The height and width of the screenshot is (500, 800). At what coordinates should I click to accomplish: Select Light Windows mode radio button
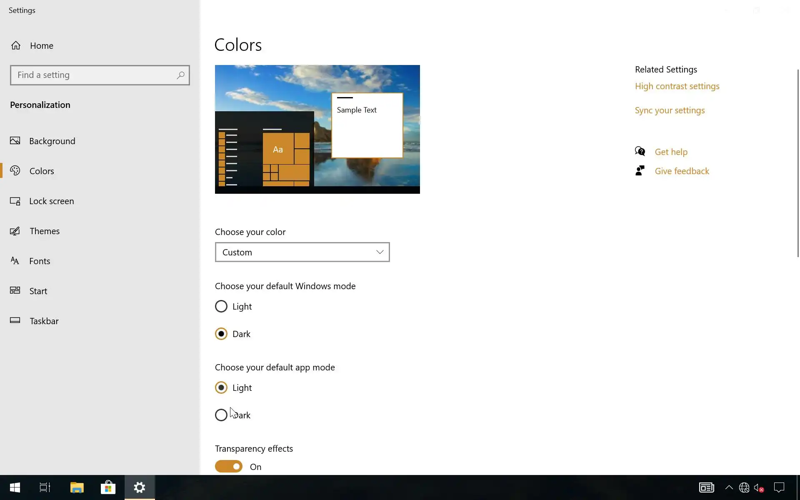(221, 307)
